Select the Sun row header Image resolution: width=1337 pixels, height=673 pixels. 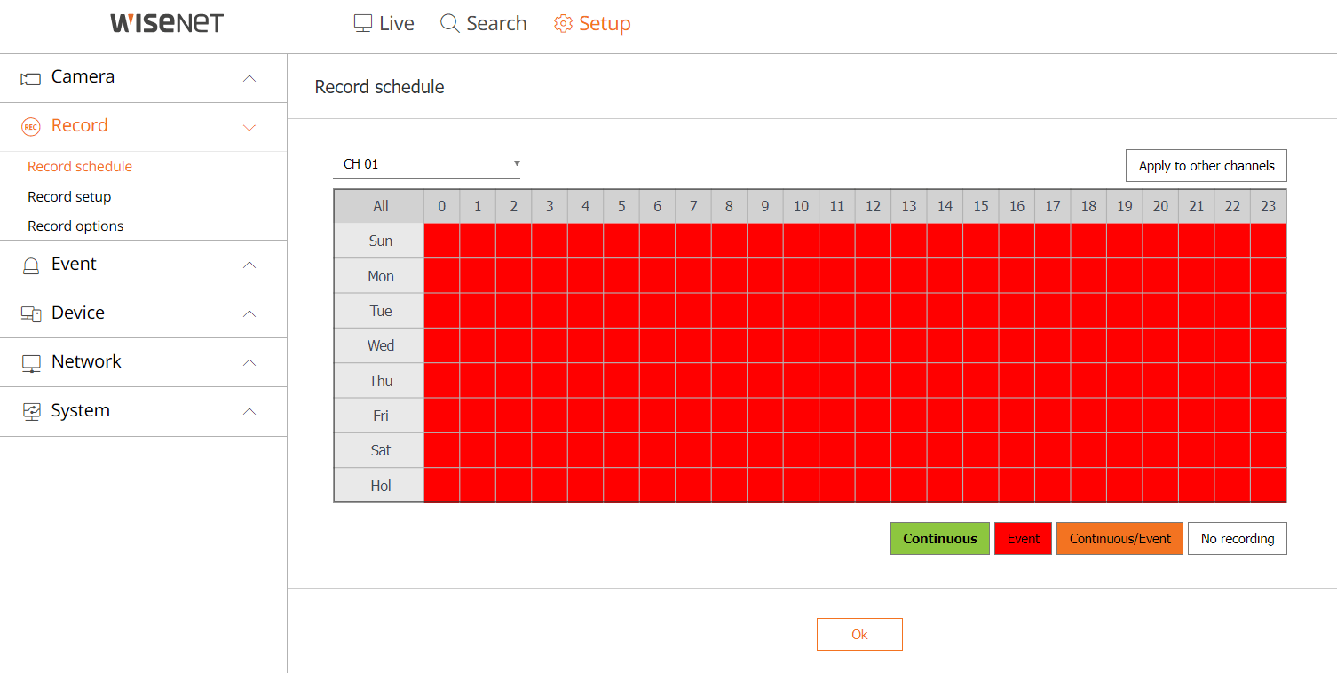click(380, 241)
